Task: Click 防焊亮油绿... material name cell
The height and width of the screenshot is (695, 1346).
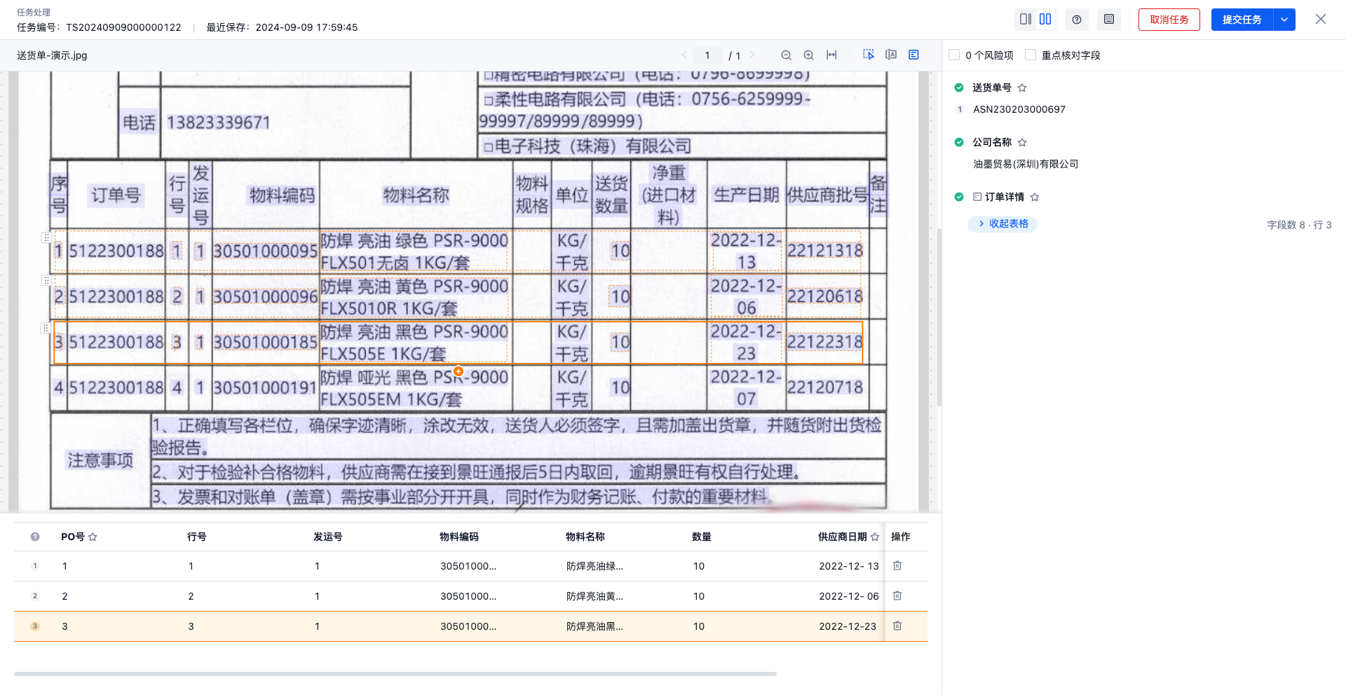Action: 594,566
